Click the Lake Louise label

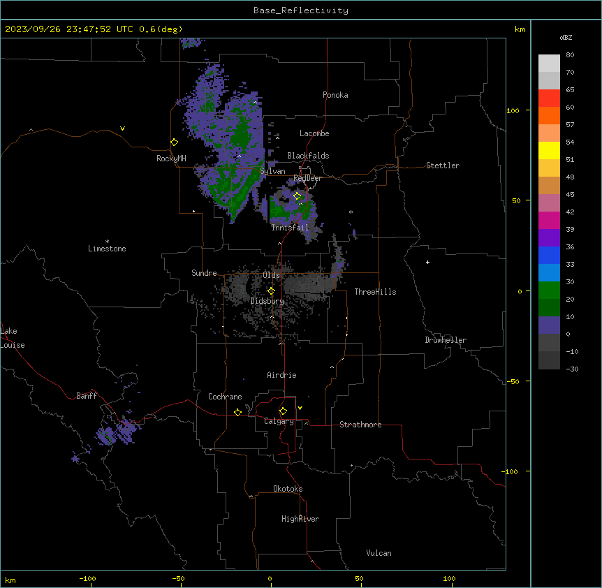(x=13, y=338)
